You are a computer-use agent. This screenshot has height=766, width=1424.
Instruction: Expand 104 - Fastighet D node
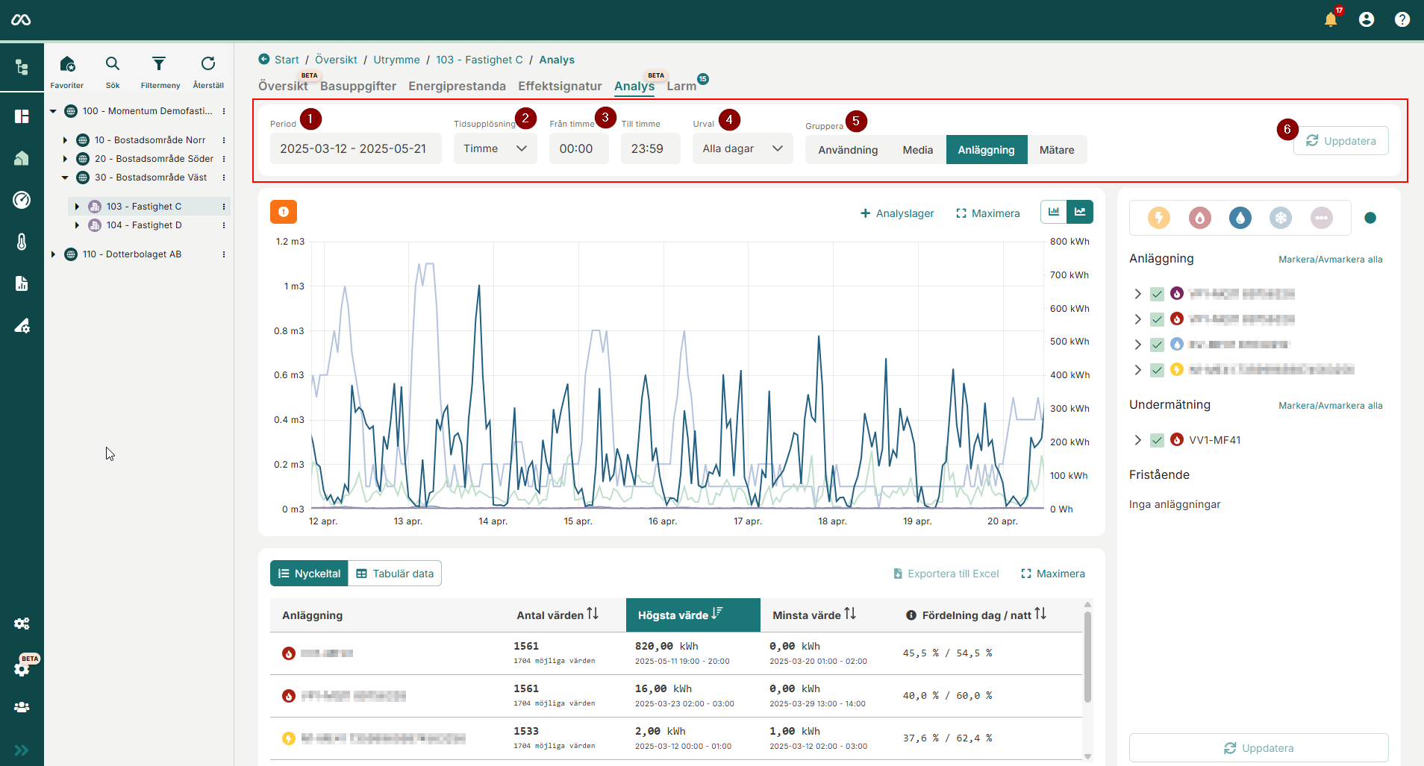click(77, 225)
